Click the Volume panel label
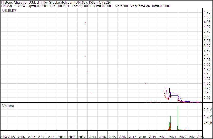This screenshot has width=213, height=139. pyautogui.click(x=8, y=106)
